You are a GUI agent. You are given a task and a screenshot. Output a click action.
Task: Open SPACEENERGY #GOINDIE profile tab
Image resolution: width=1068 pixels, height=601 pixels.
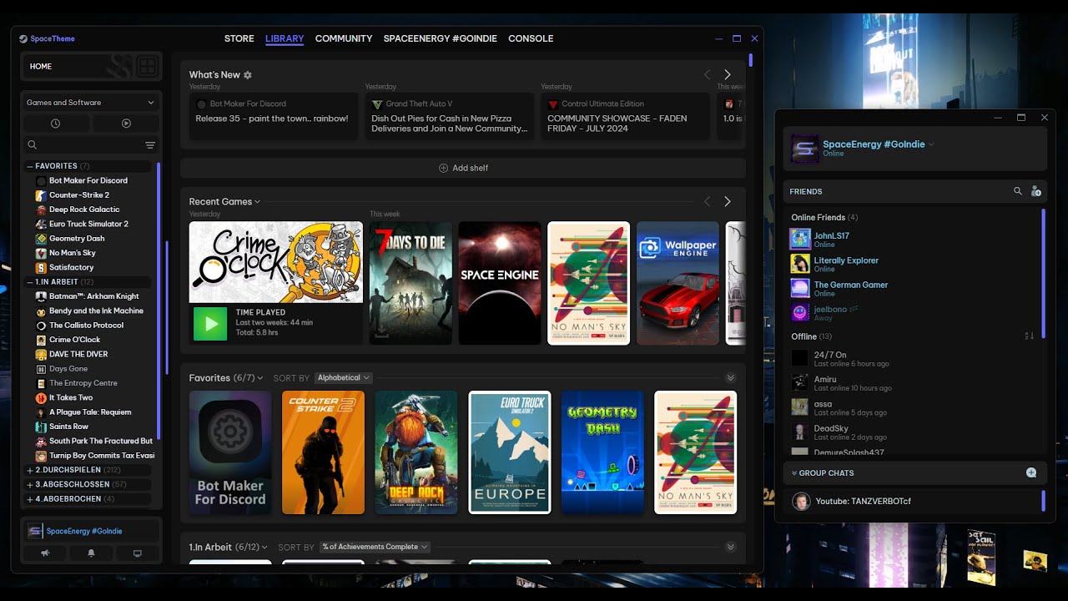[441, 38]
